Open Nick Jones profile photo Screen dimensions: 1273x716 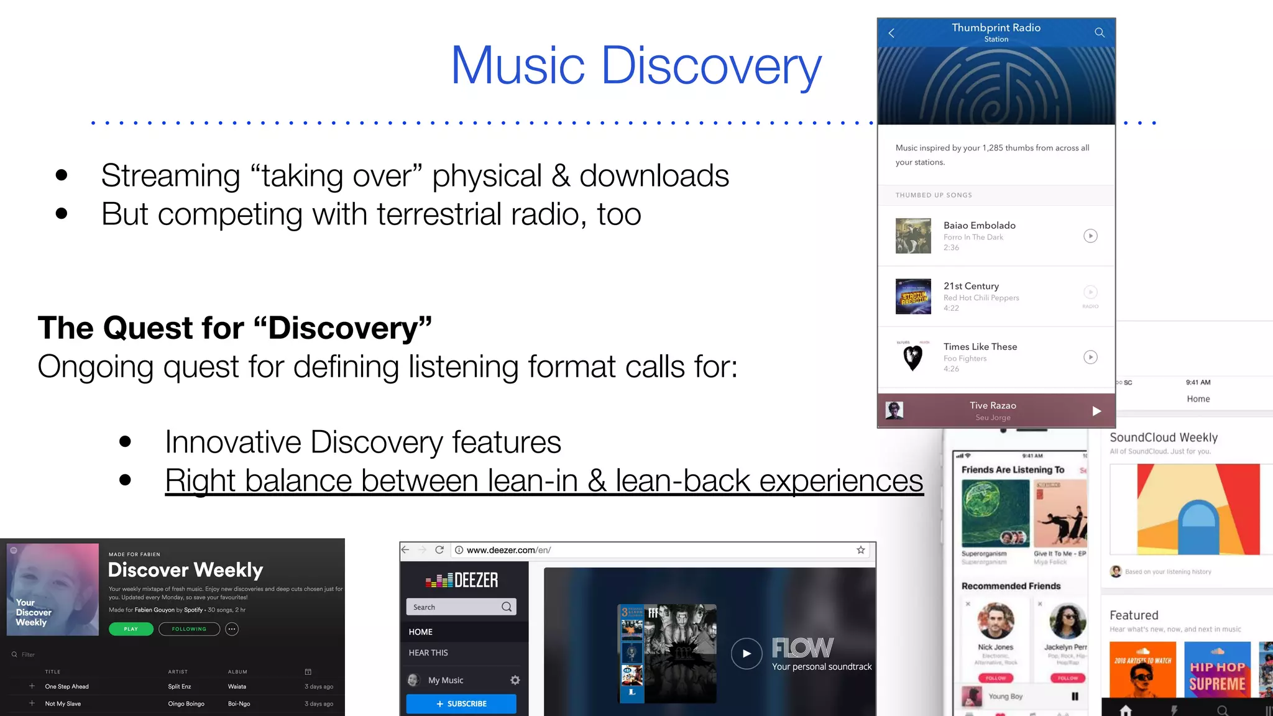click(x=996, y=621)
